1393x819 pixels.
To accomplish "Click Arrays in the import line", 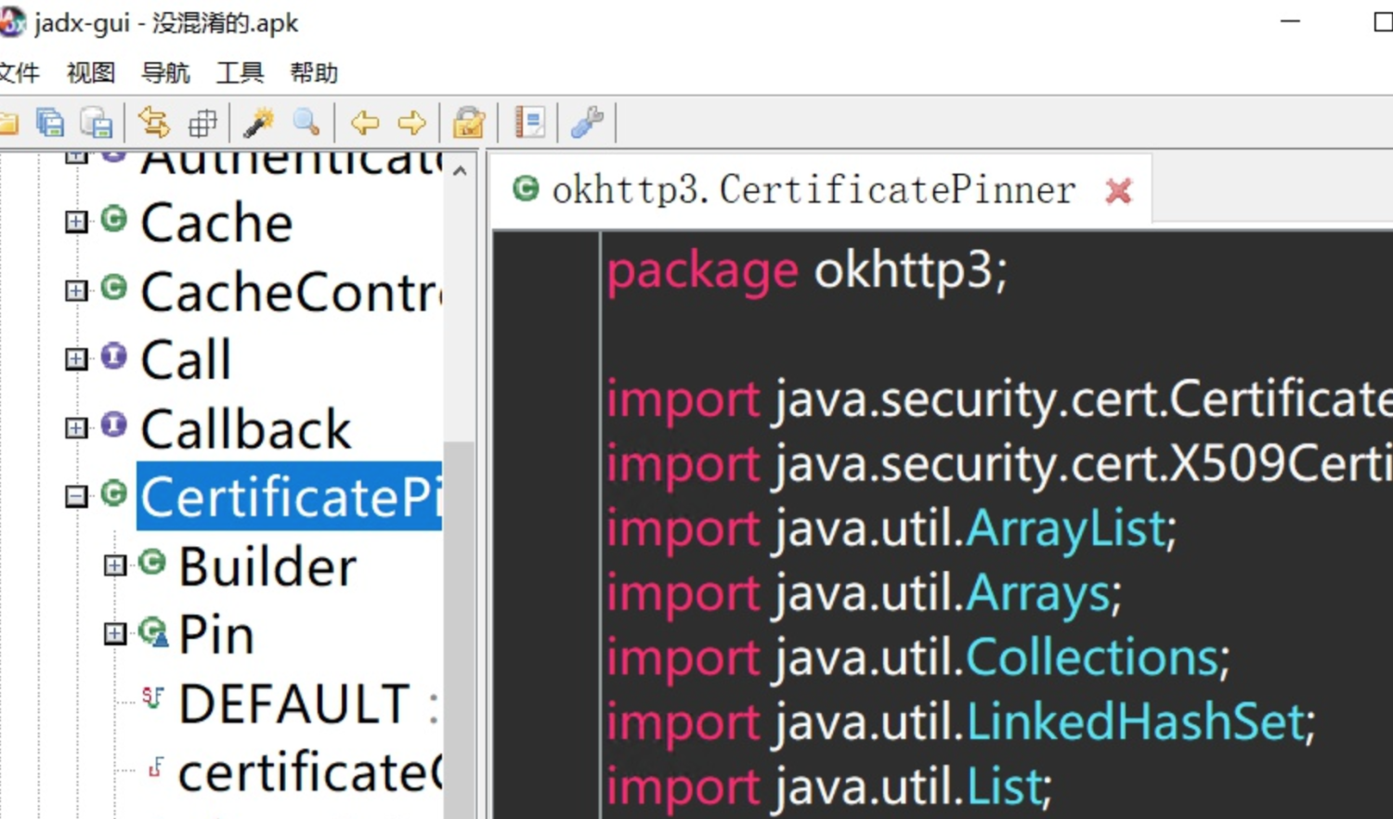I will coord(1038,593).
